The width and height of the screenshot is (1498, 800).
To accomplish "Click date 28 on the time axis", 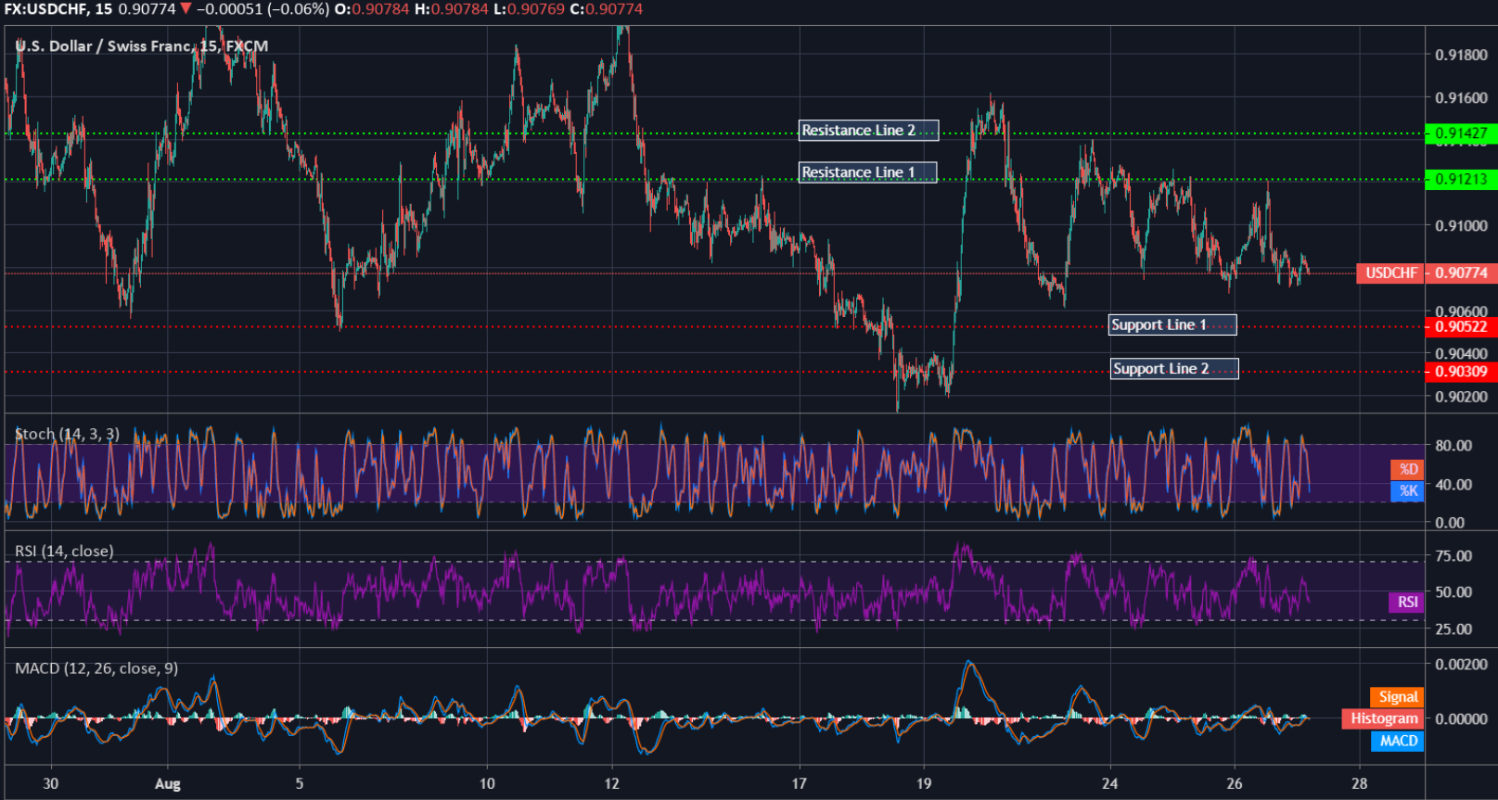I will point(1359,784).
